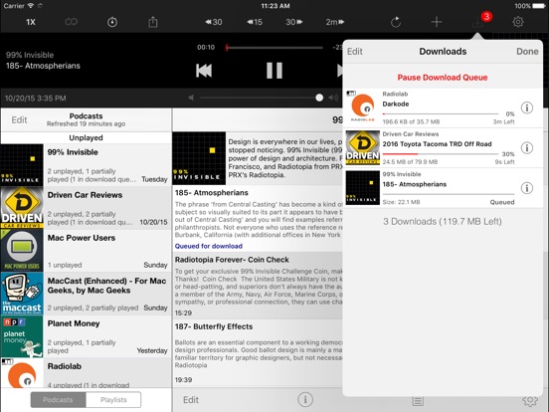Viewport: 549px width, 412px height.
Task: Open Mac Power Users podcast
Action: click(x=87, y=251)
